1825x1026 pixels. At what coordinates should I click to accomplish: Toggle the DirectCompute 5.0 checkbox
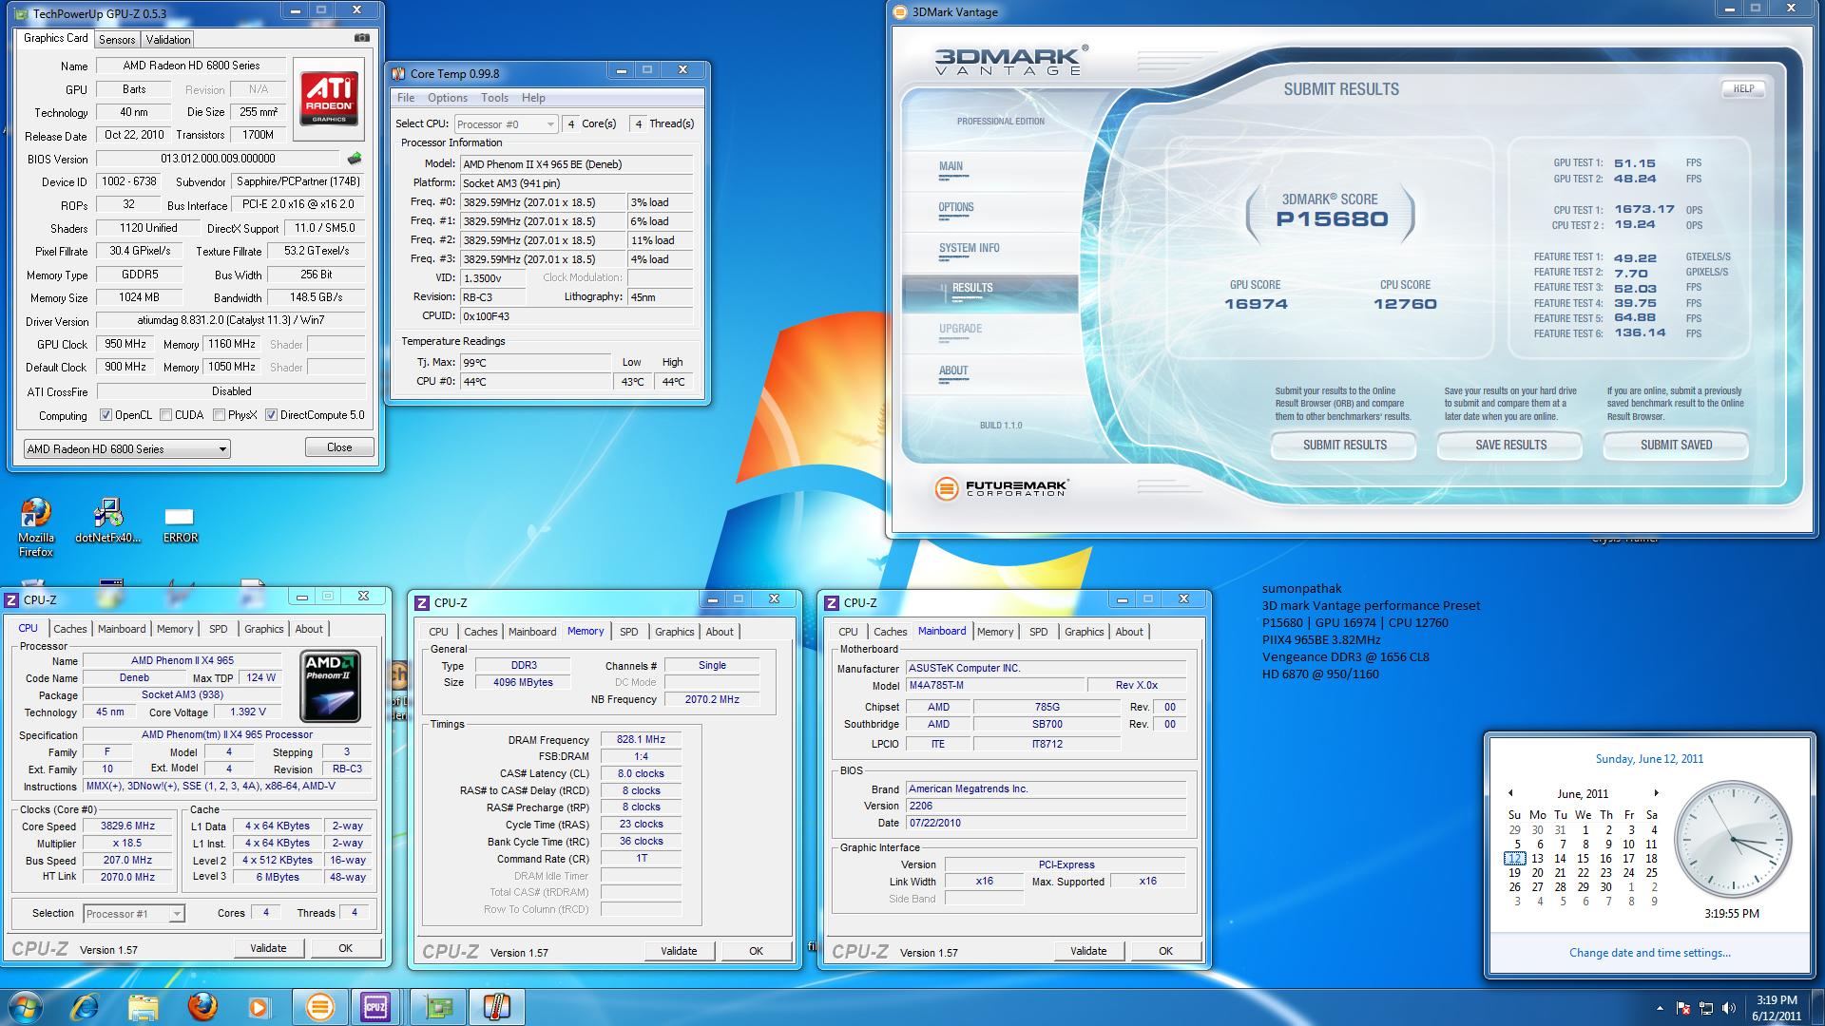tap(272, 415)
